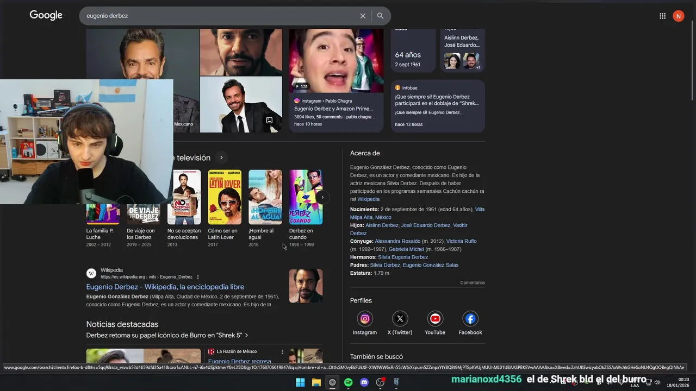Open the Silvia Eugenia Derbez link
This screenshot has width=696, height=391.
403,257
